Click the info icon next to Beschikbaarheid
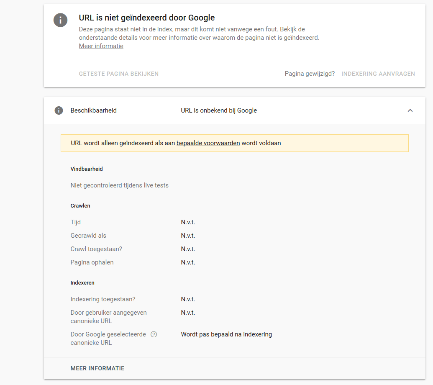Viewport: 433px width, 385px height. click(x=59, y=110)
